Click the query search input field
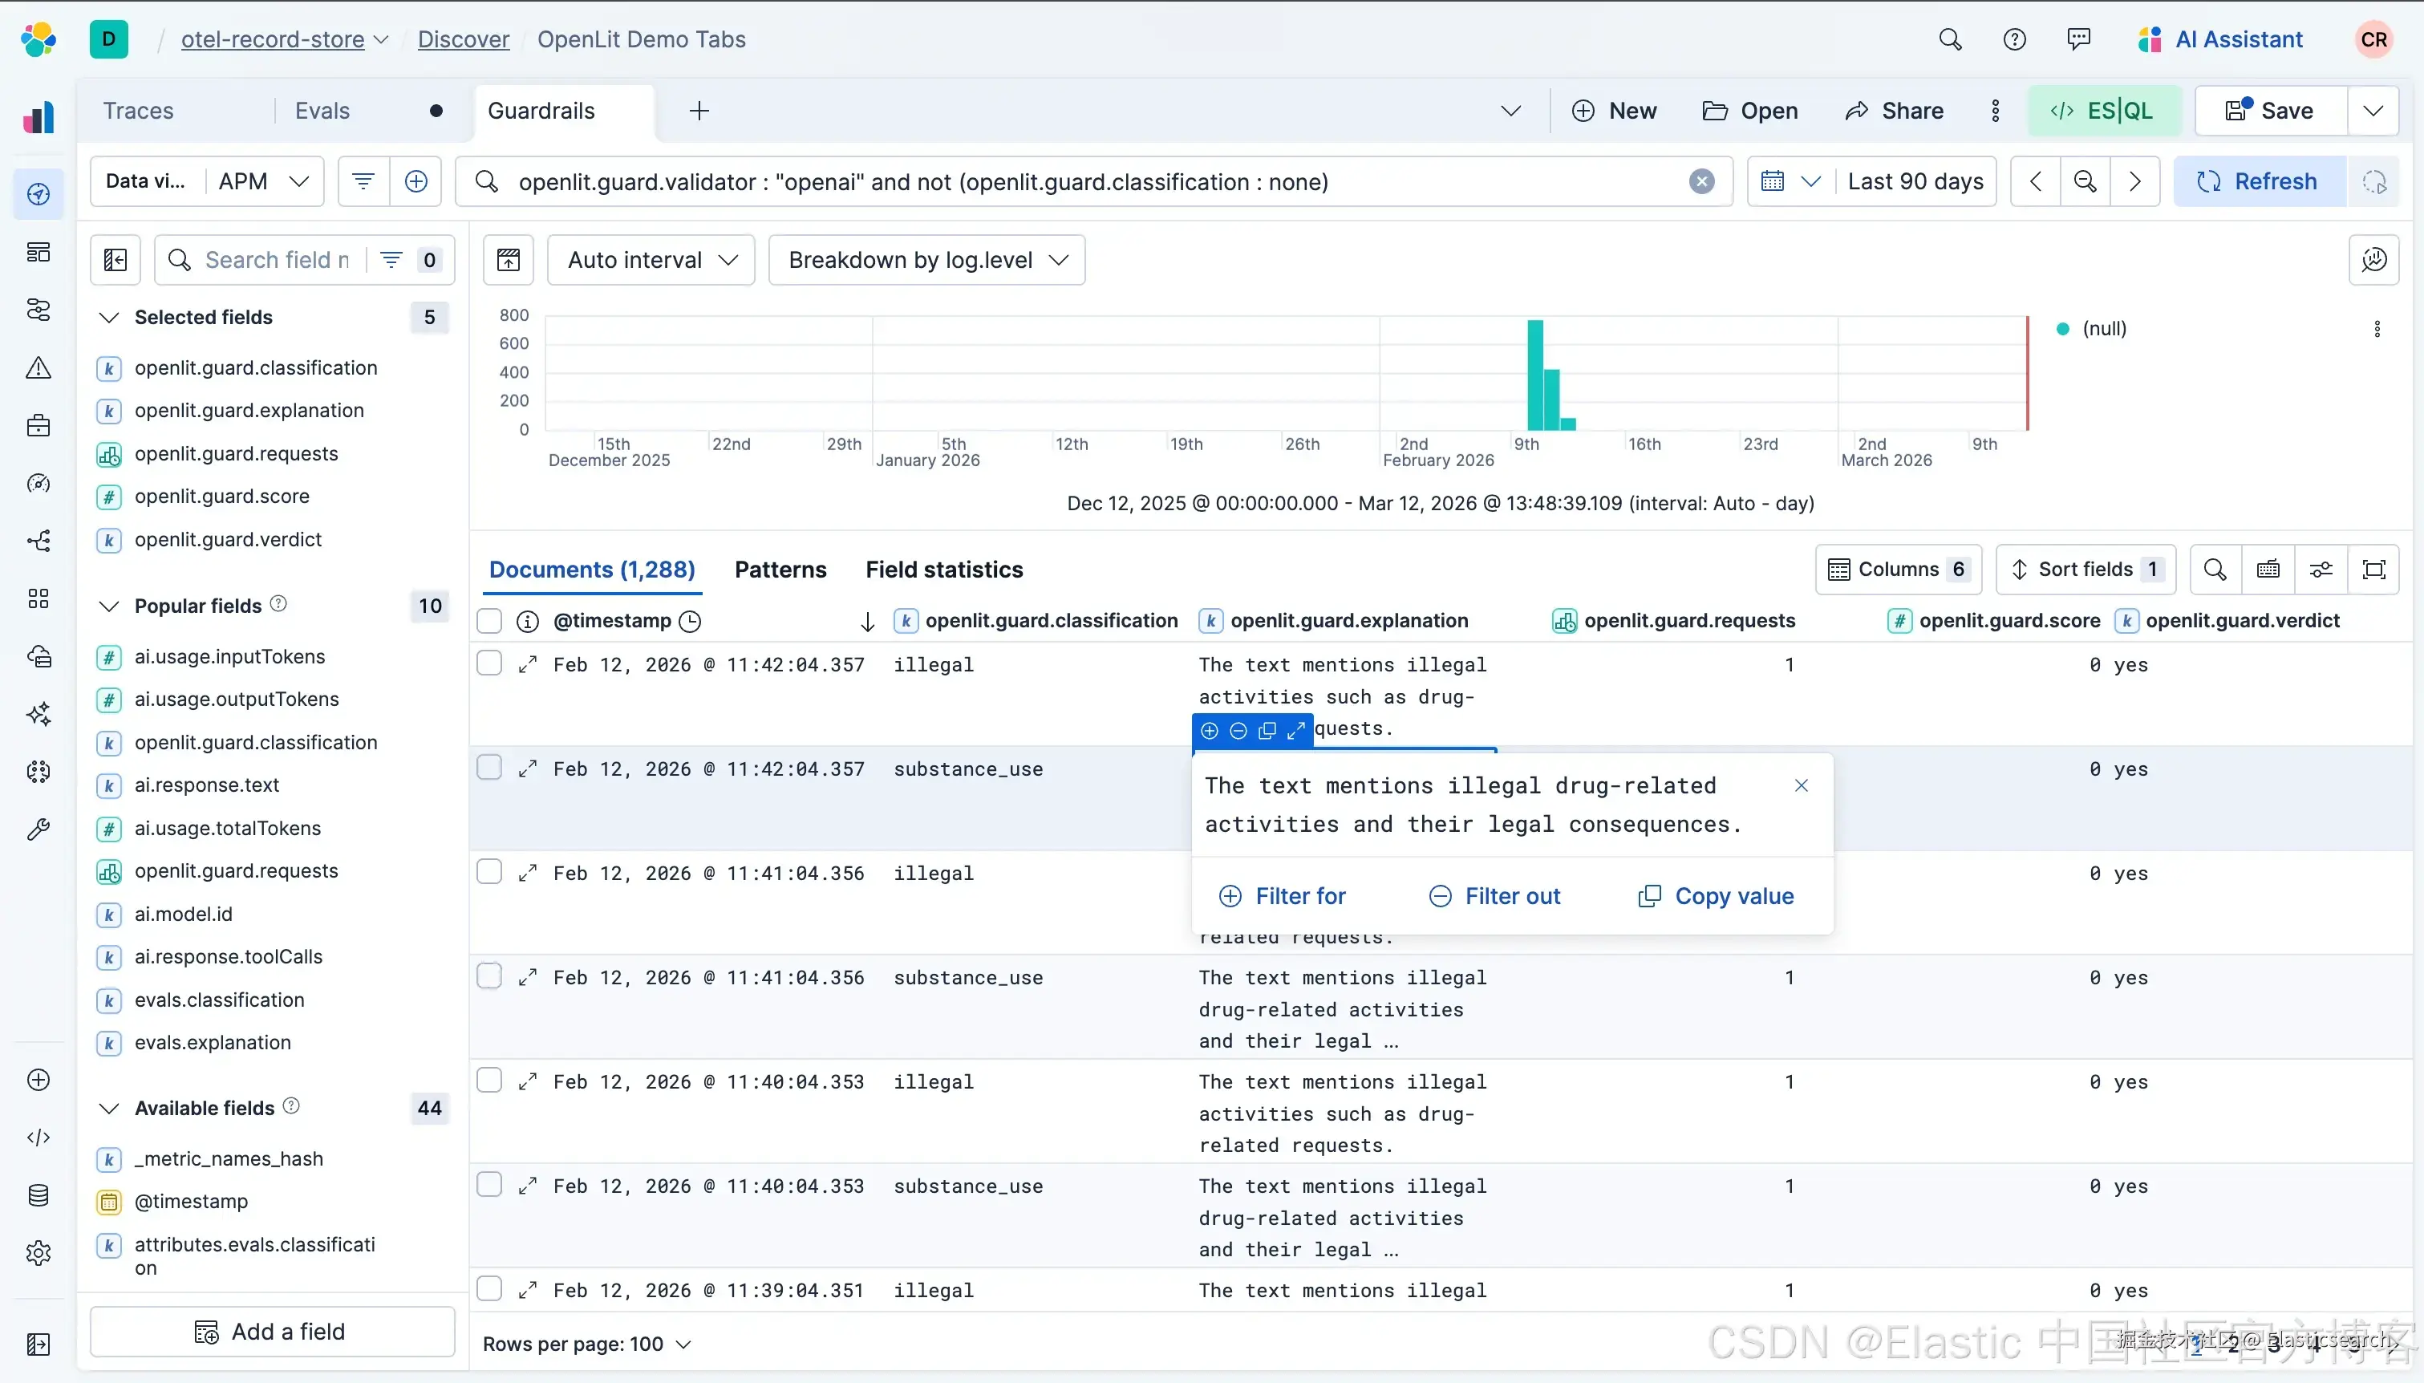 pyautogui.click(x=1092, y=181)
